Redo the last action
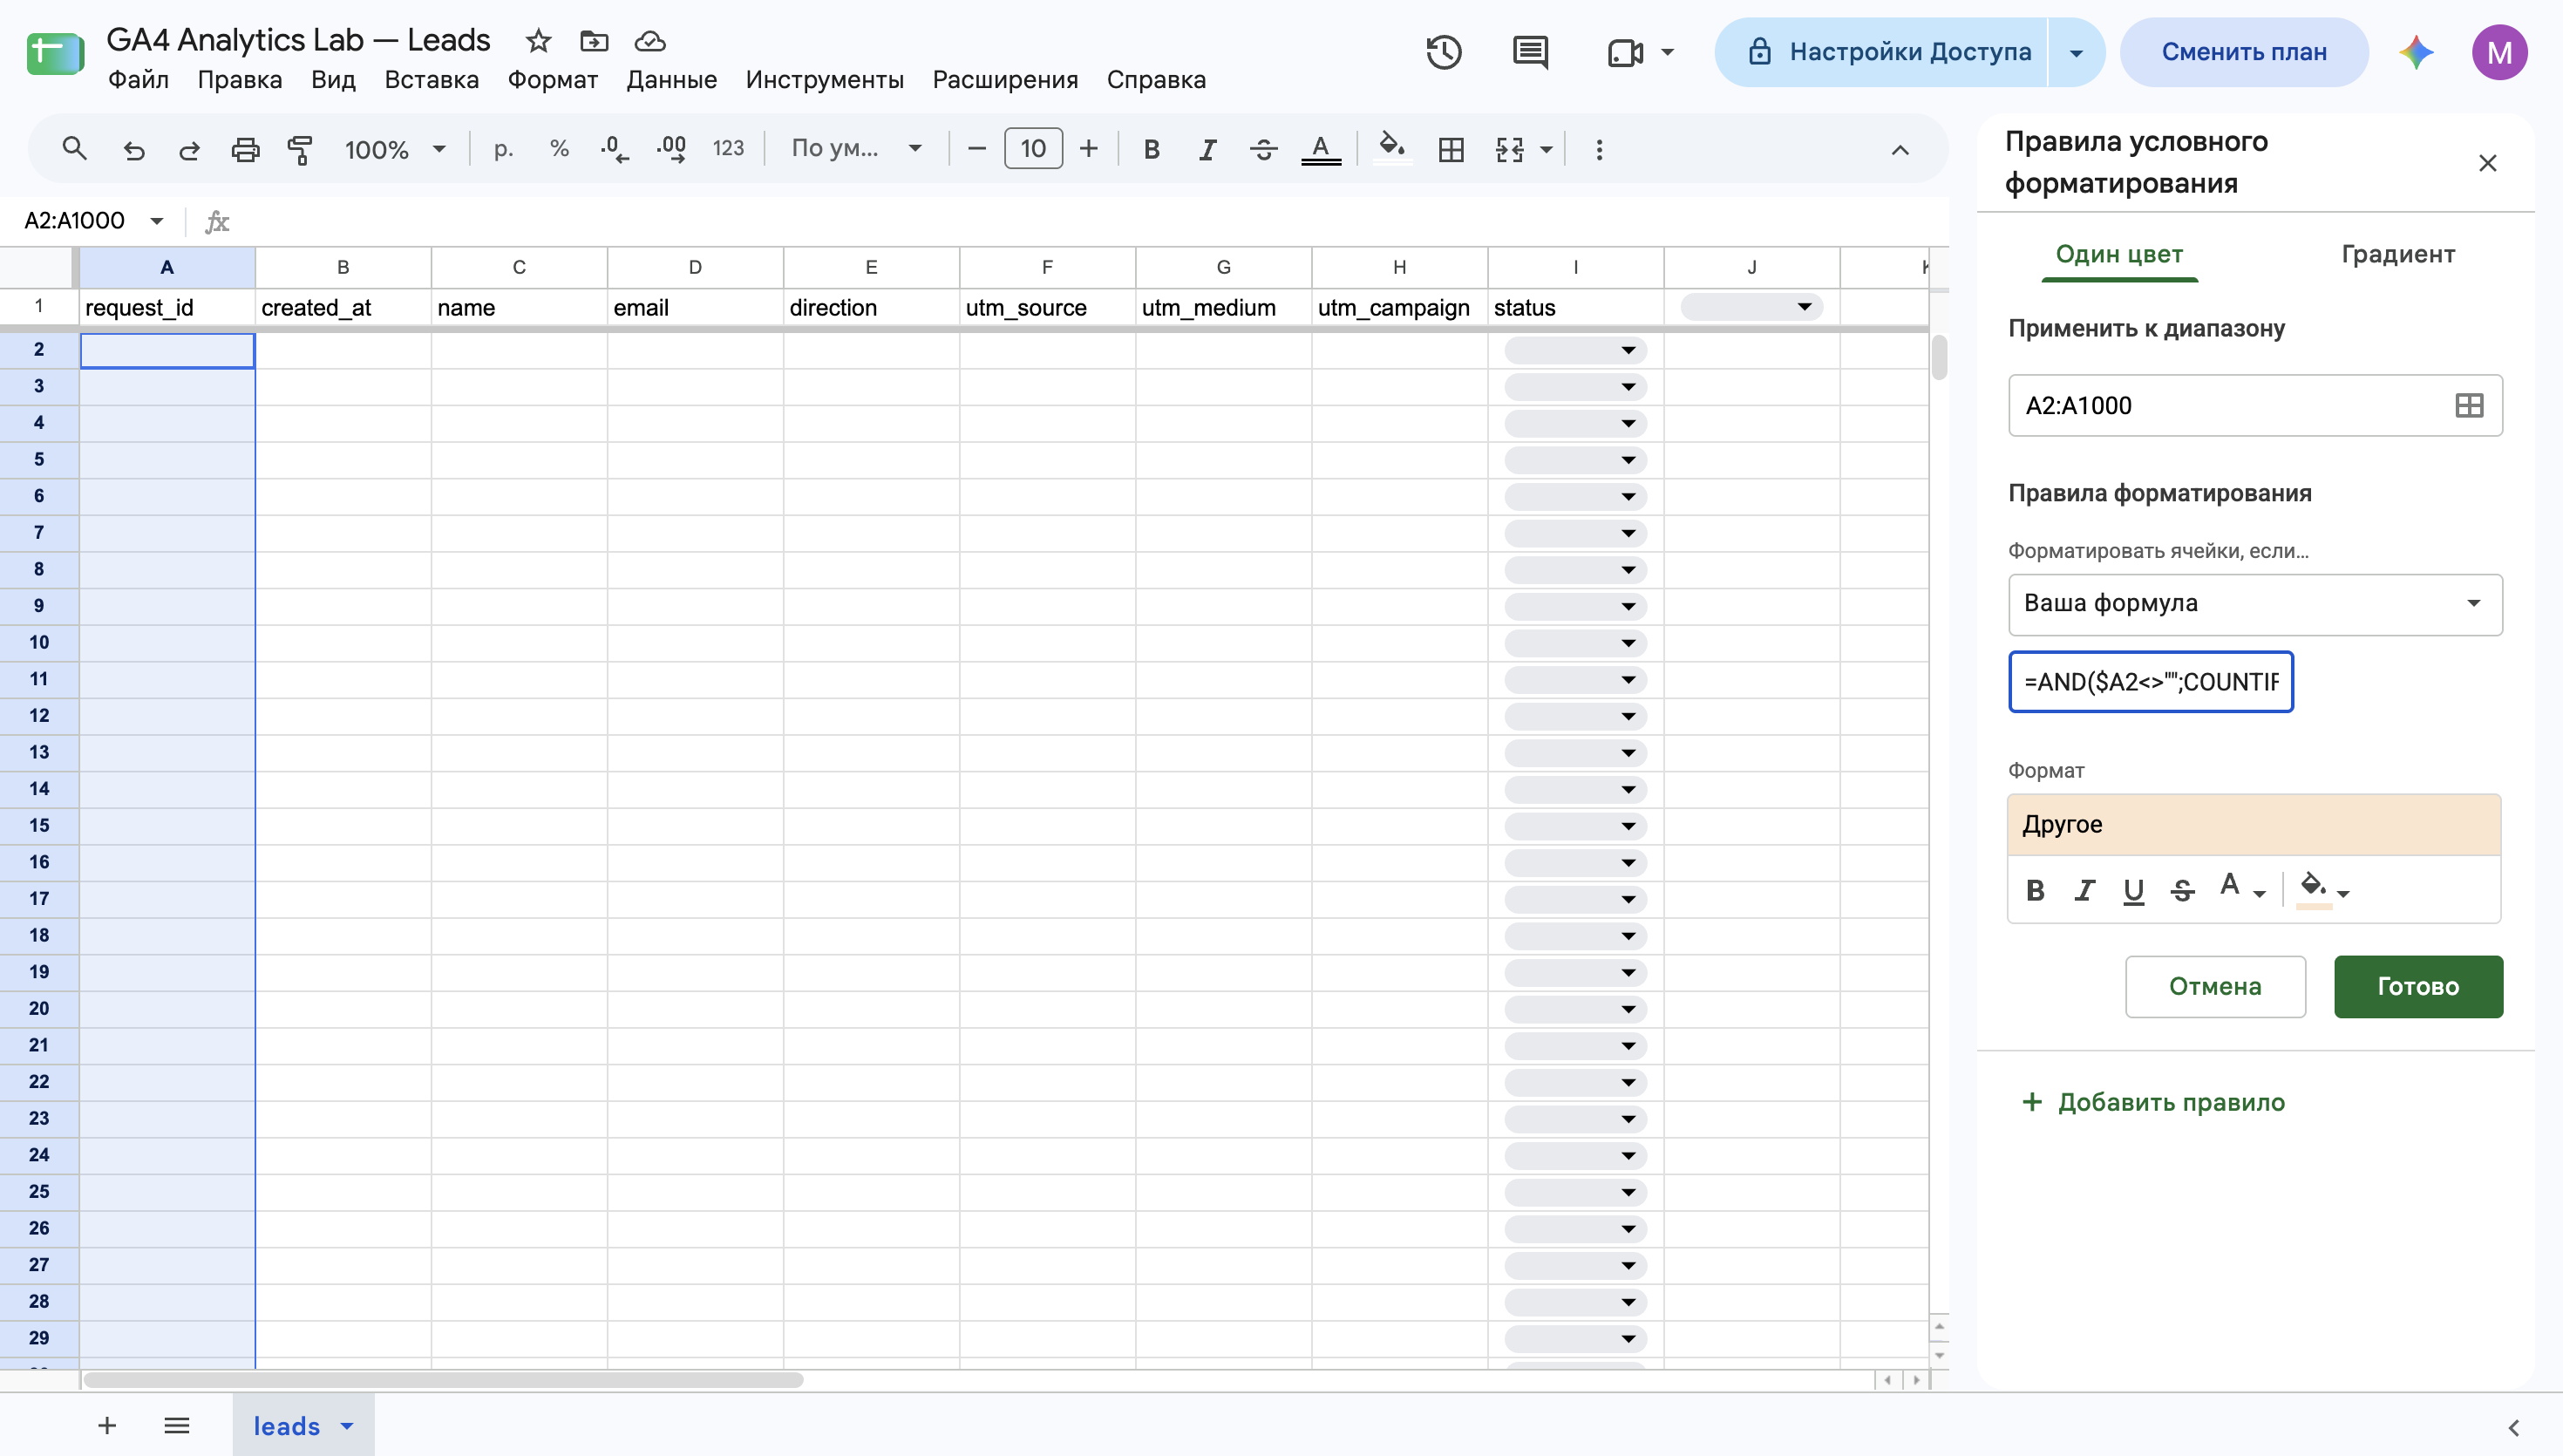Screen dimensions: 2563x1456 [189, 150]
